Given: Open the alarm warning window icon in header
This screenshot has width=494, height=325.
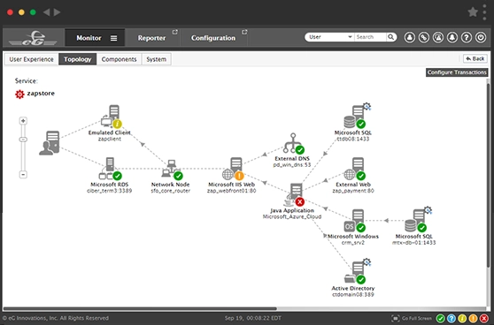Looking at the screenshot, I should (x=438, y=38).
